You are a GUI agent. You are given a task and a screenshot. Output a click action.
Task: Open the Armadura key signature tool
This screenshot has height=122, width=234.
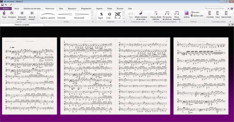click(x=12, y=15)
